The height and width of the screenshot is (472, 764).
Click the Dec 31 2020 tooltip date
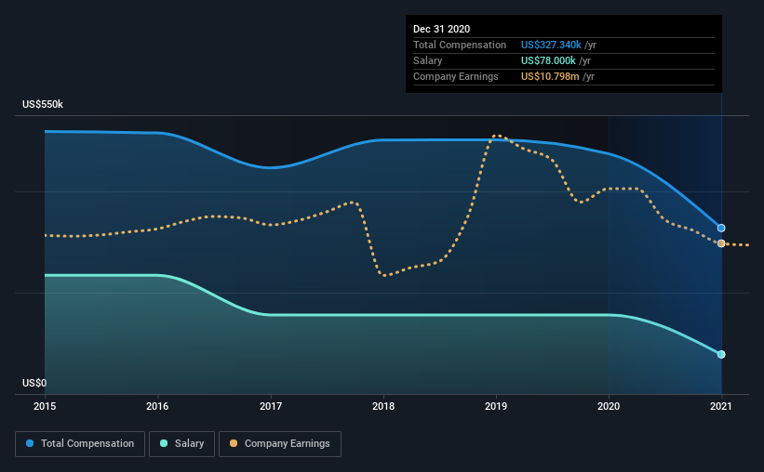(441, 29)
